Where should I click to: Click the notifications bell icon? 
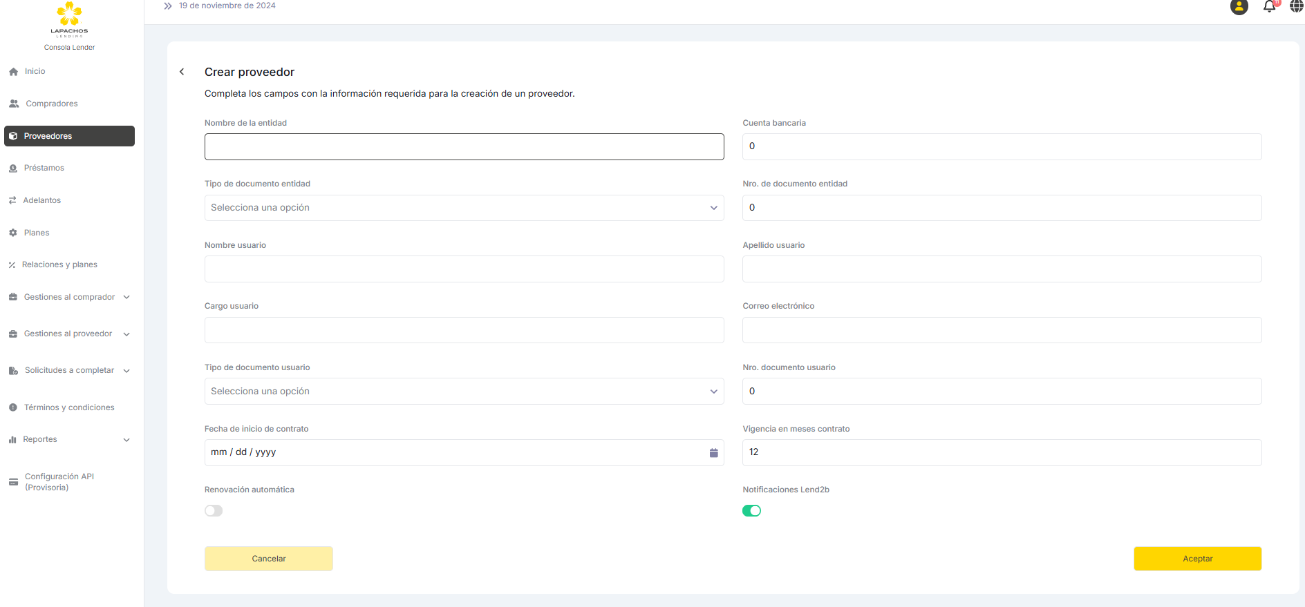1269,7
